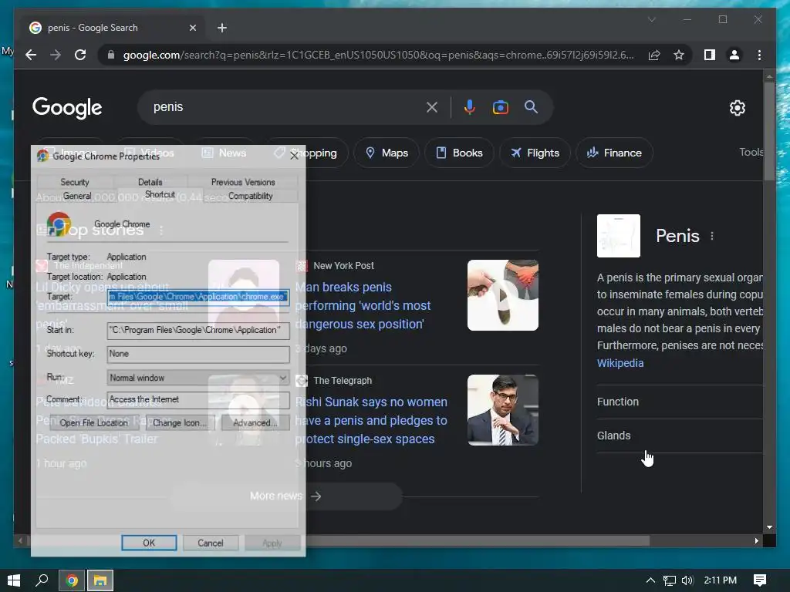This screenshot has width=790, height=592.
Task: Click the horizontal scrollbar right arrow
Action: 756,540
